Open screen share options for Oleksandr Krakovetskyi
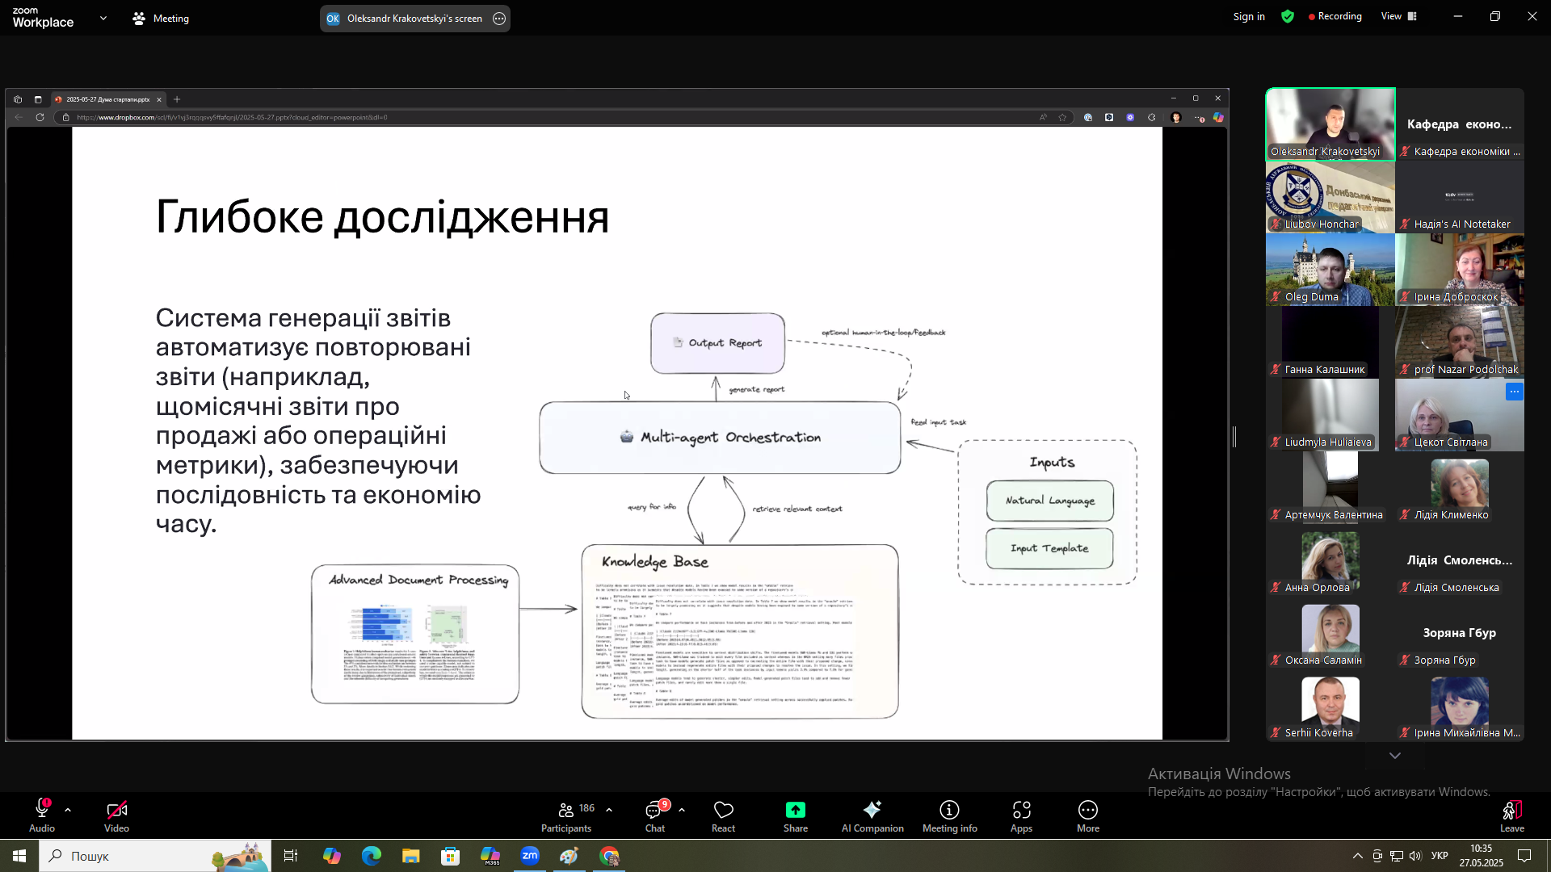The image size is (1551, 872). click(x=499, y=19)
